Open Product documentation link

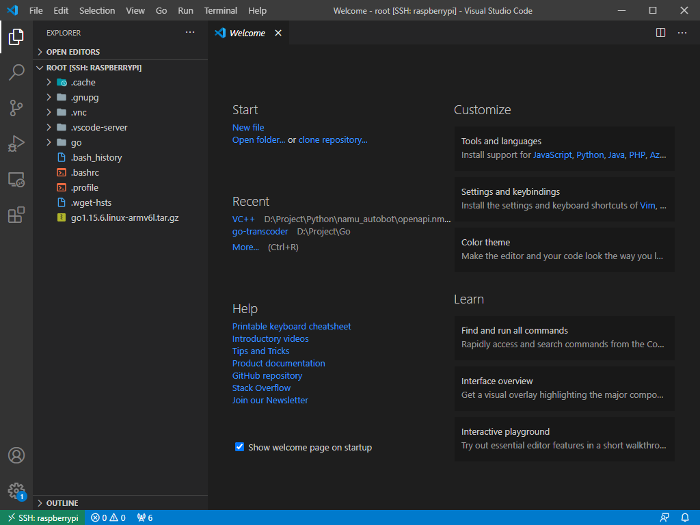[x=279, y=364]
